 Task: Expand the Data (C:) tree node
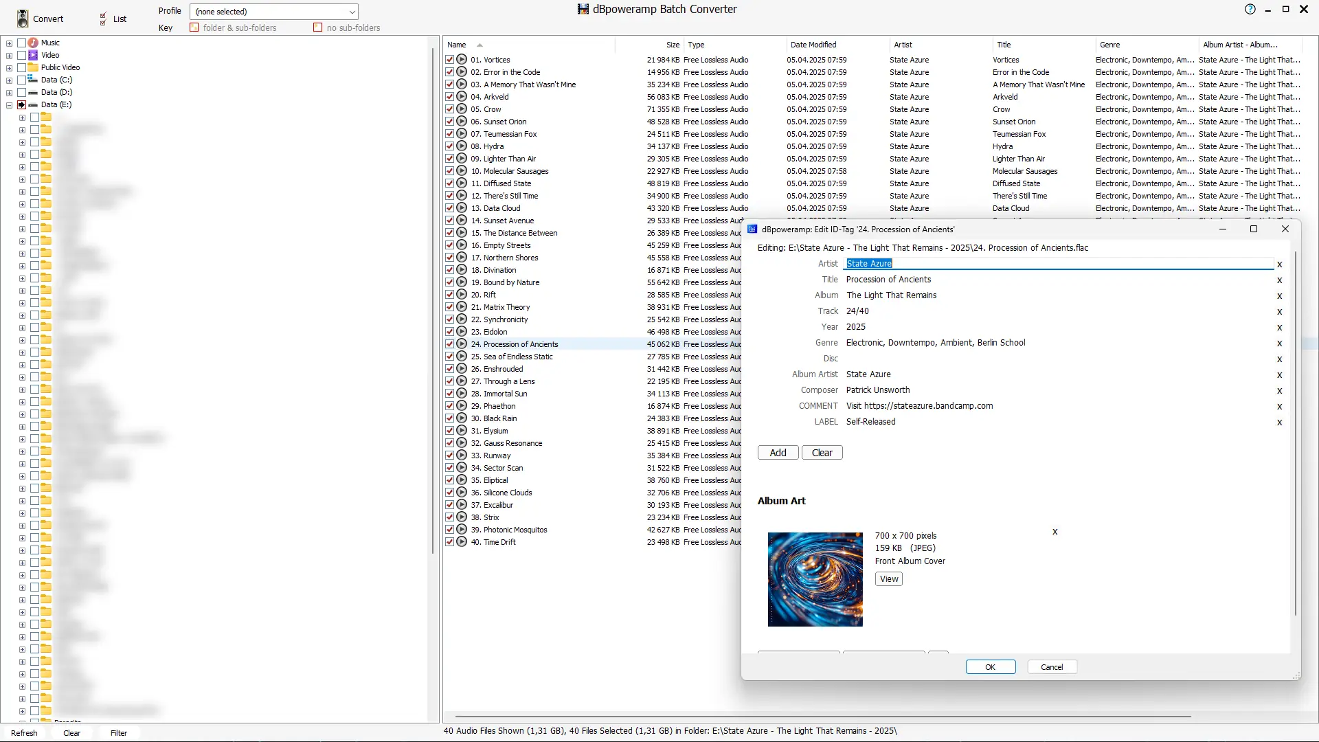(x=9, y=80)
